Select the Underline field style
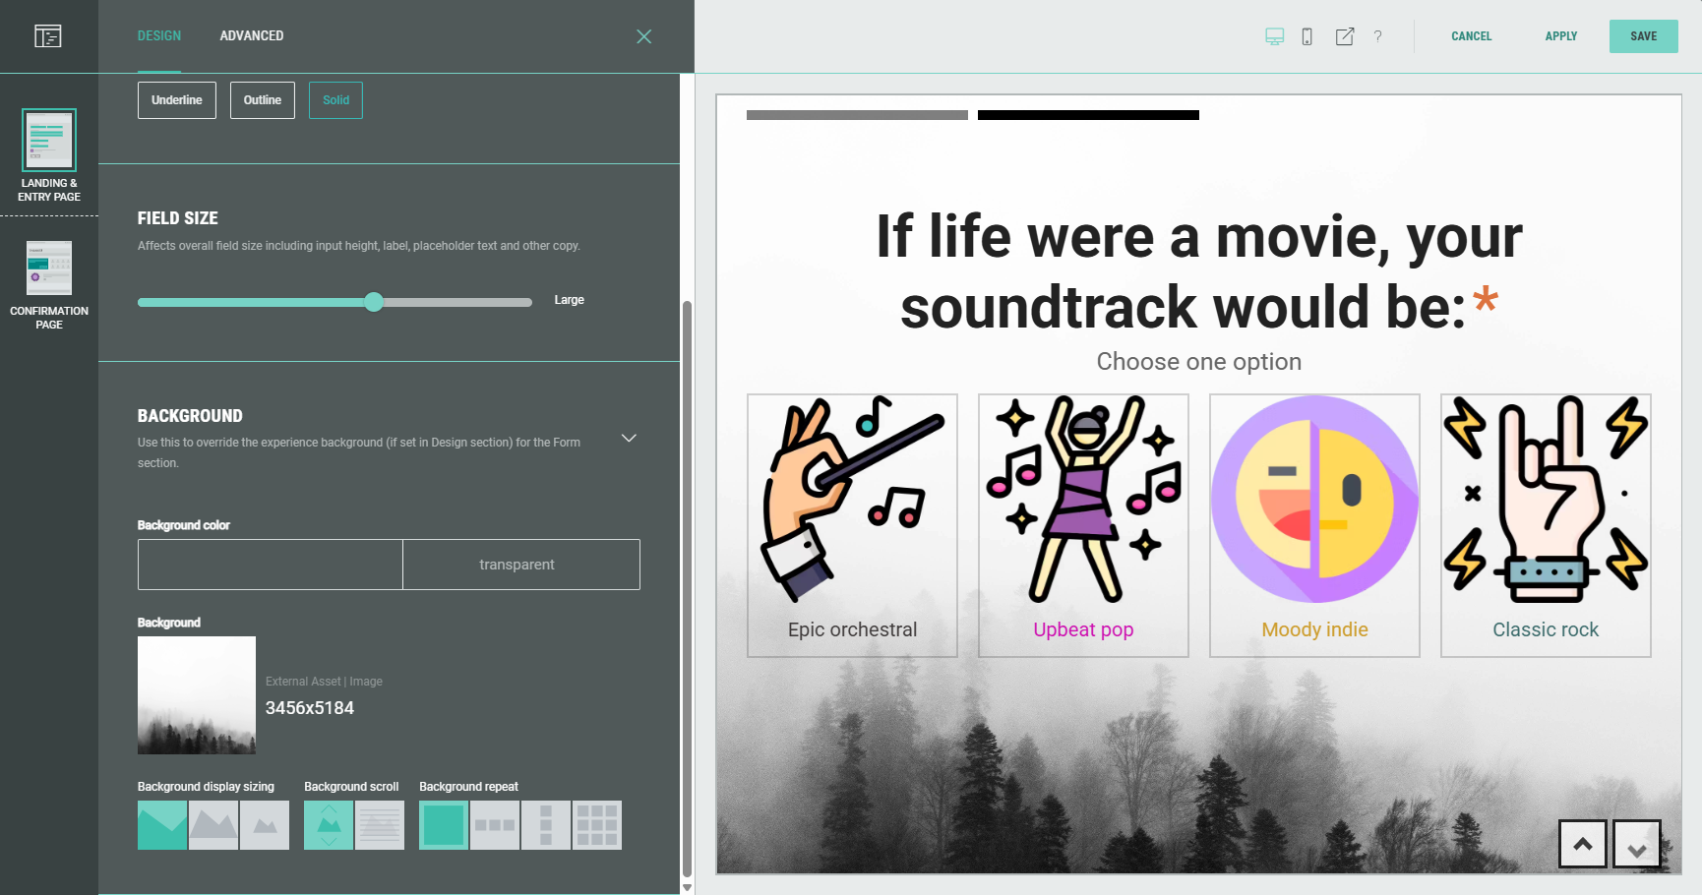 coord(177,100)
